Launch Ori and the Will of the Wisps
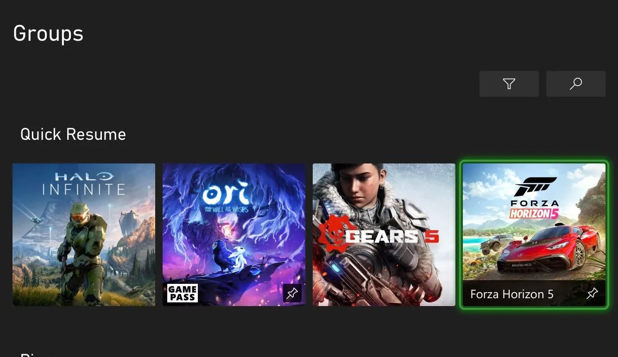 [234, 234]
